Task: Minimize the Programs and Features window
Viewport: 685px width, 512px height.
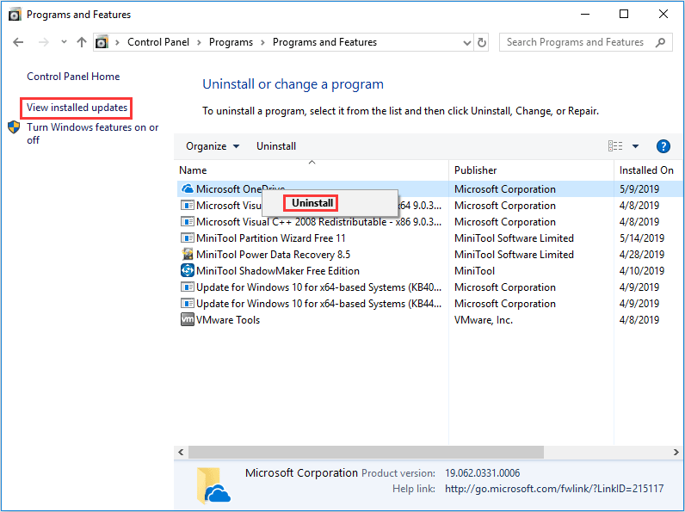Action: [x=585, y=15]
